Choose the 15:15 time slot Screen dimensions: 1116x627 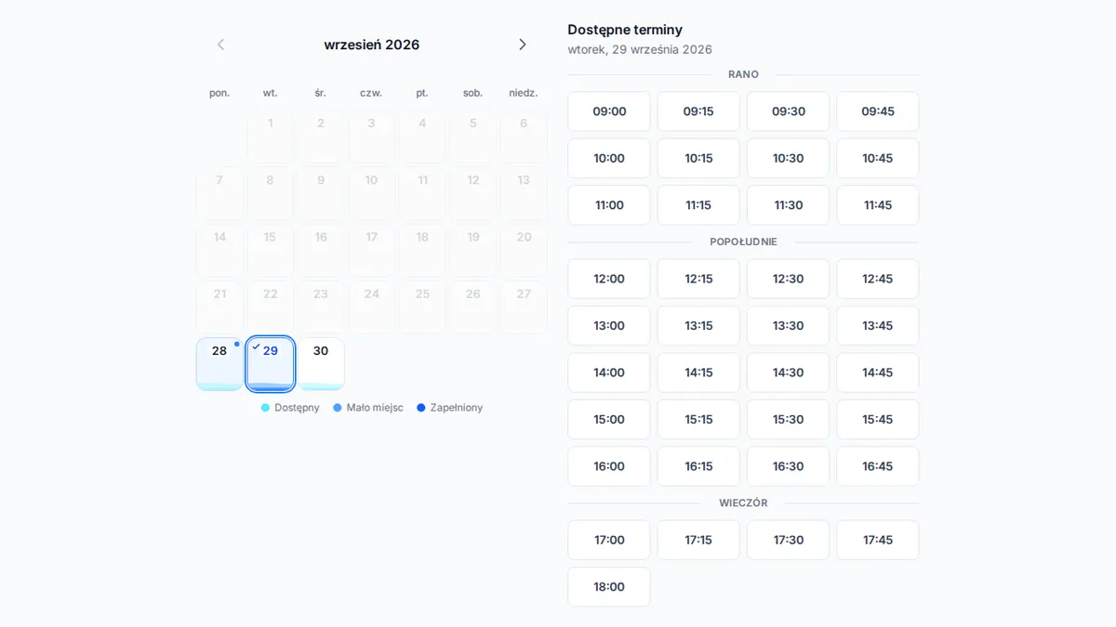coord(698,420)
